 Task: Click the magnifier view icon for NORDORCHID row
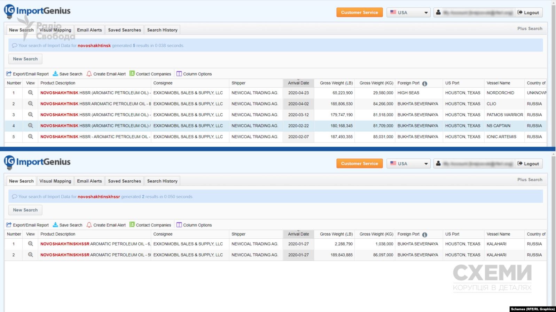pos(31,93)
